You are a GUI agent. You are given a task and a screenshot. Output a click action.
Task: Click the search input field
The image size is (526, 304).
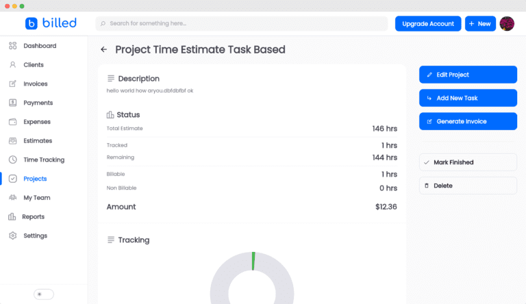242,23
